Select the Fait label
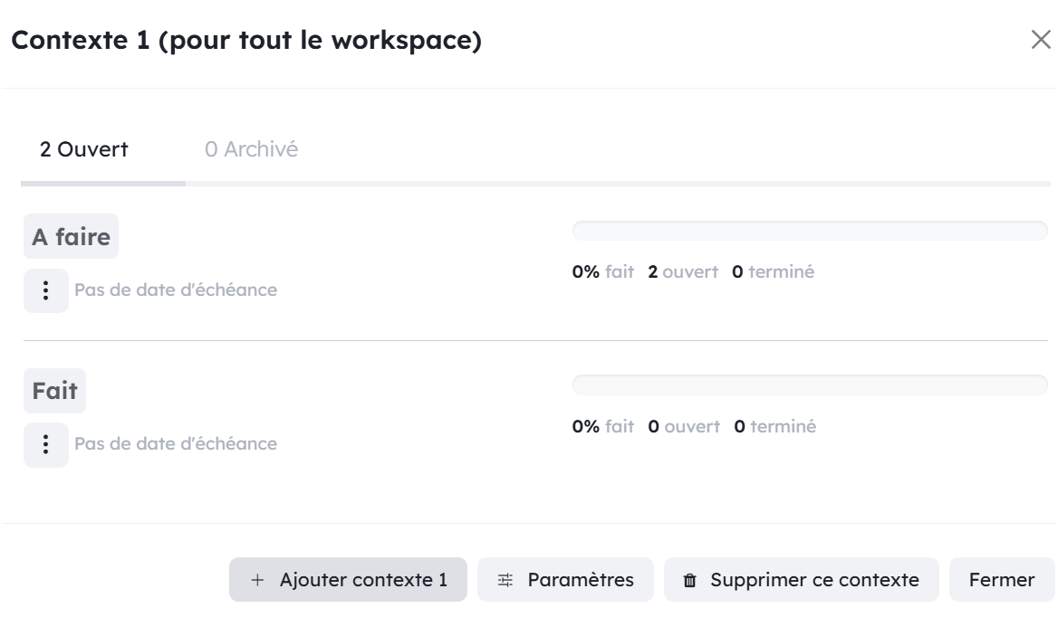This screenshot has height=627, width=1058. point(54,390)
